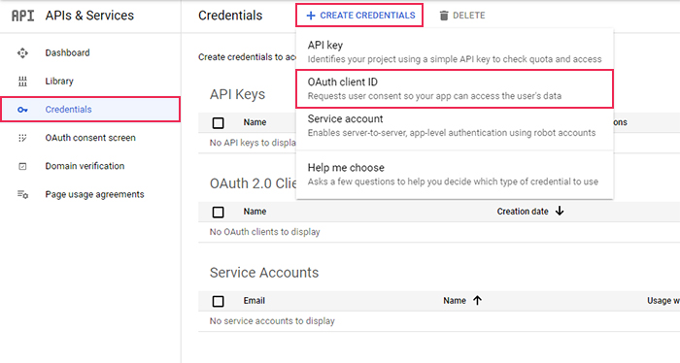Image resolution: width=680 pixels, height=363 pixels.
Task: Click the API logo icon
Action: (x=22, y=16)
